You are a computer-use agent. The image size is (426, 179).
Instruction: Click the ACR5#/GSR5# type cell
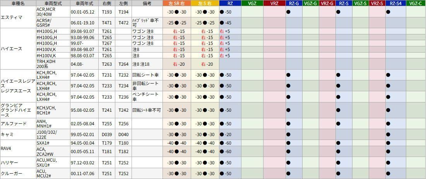[x=53, y=22]
